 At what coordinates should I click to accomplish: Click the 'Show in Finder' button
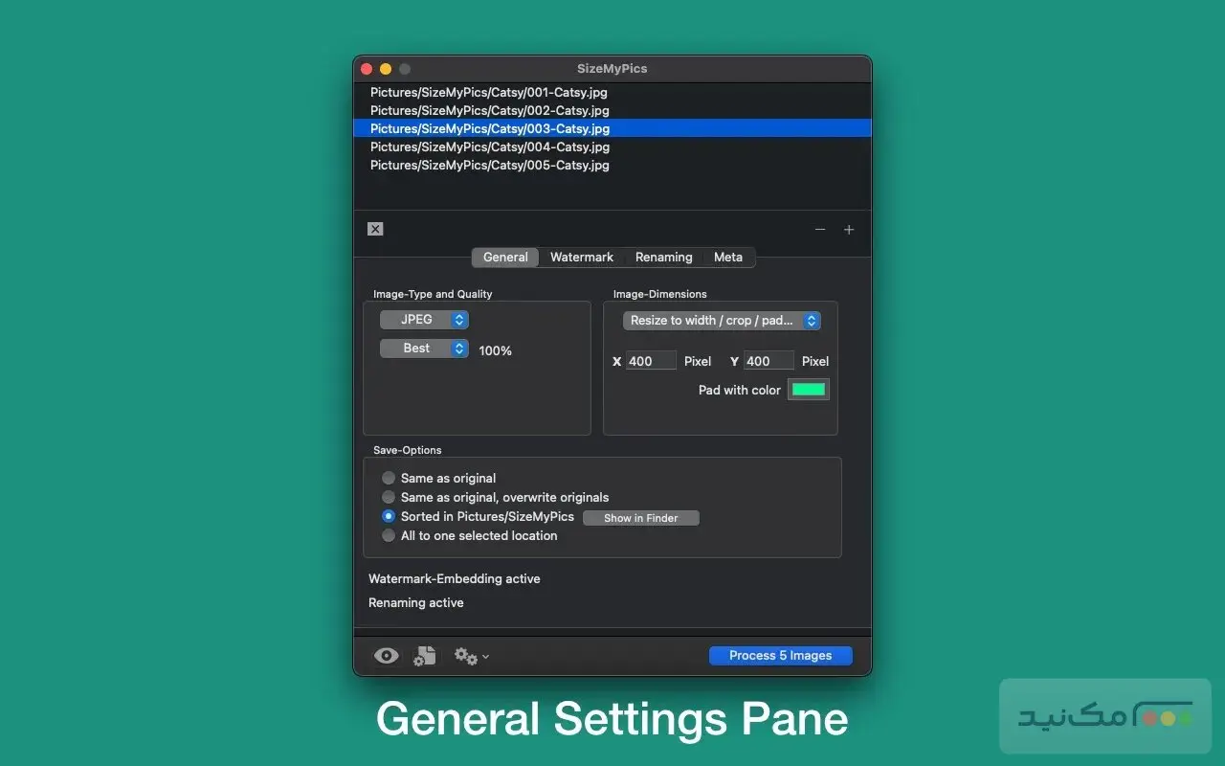pyautogui.click(x=640, y=518)
